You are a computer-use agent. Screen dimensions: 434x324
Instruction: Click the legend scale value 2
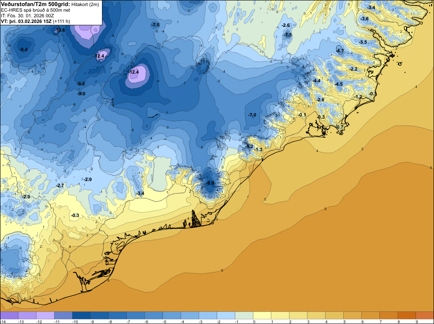[x=290, y=321]
